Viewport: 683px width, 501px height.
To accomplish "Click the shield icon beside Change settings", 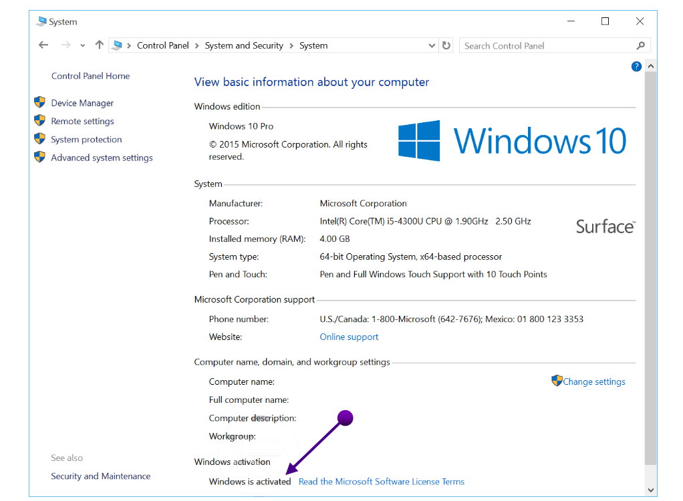I will tap(557, 381).
